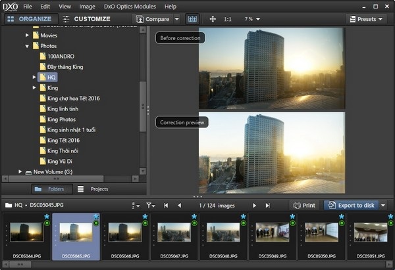Click green processing status icon on DSC05049.JPG
The image size is (395, 270).
click(292, 223)
